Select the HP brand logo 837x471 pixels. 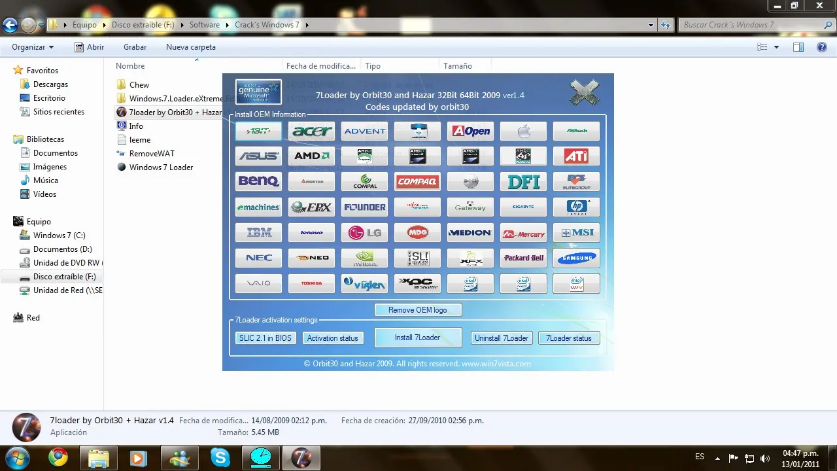point(576,207)
